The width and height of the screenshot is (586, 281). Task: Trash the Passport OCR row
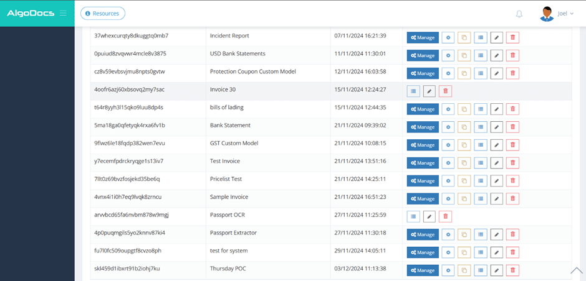coord(445,217)
